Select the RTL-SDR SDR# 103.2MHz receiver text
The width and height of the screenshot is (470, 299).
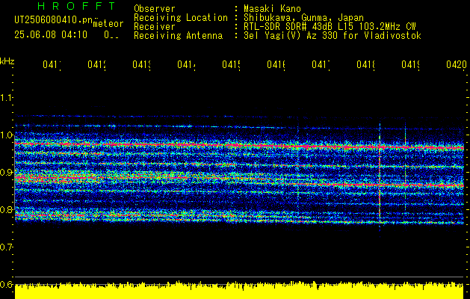click(x=330, y=27)
